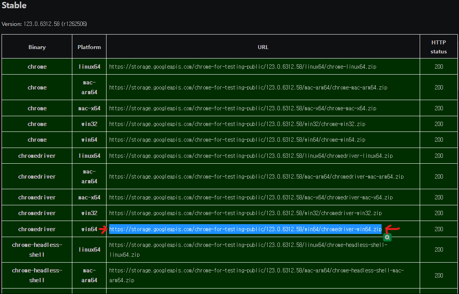Screen dimensions: 459x294
Task: Click the 200 status in the chromedriver linux64 row
Action: point(439,156)
